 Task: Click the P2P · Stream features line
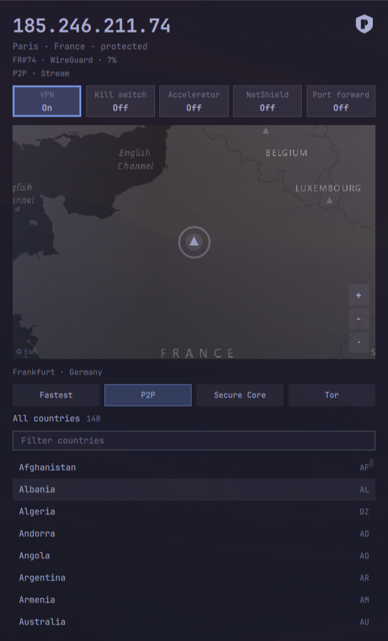(41, 74)
